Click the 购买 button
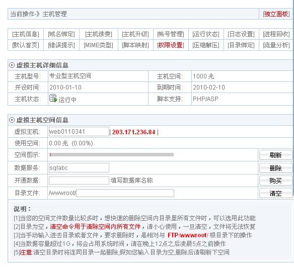The width and height of the screenshot is (294, 267). pos(276,181)
